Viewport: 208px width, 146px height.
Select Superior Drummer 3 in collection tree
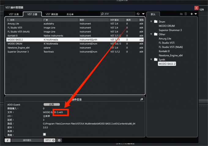(170, 30)
